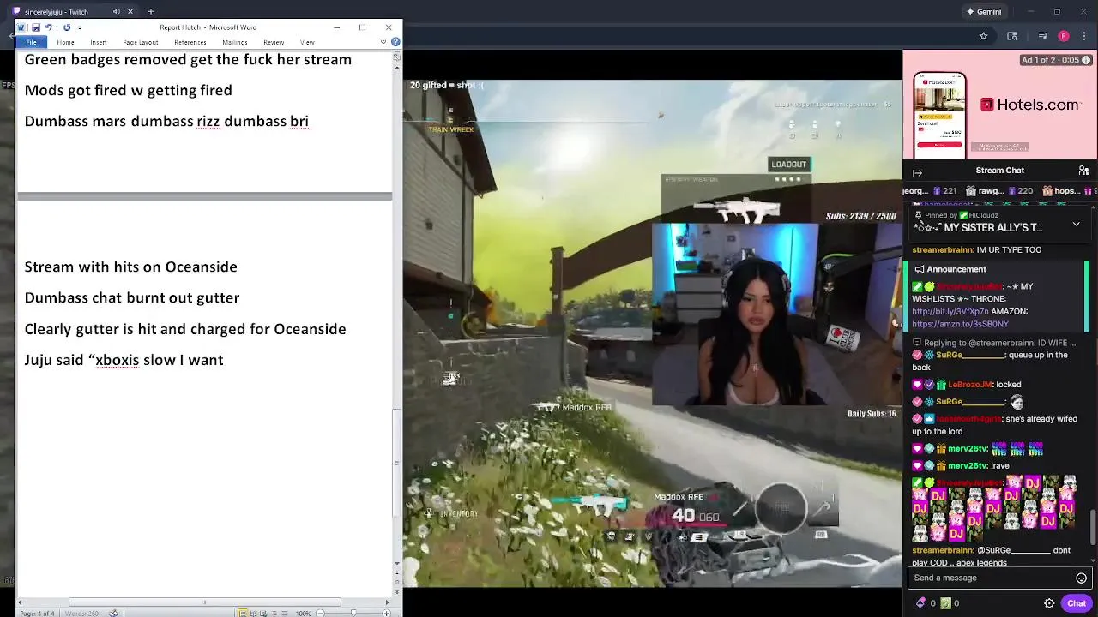Open the chat community users icon
Viewport: 1098px width, 617px height.
click(1083, 171)
